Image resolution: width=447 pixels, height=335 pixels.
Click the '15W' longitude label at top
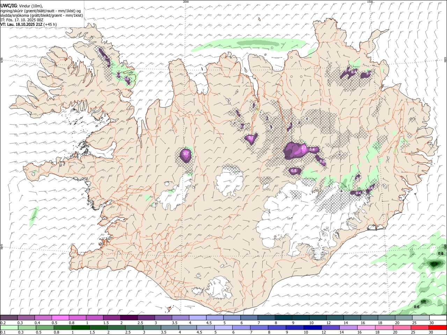pos(370,2)
